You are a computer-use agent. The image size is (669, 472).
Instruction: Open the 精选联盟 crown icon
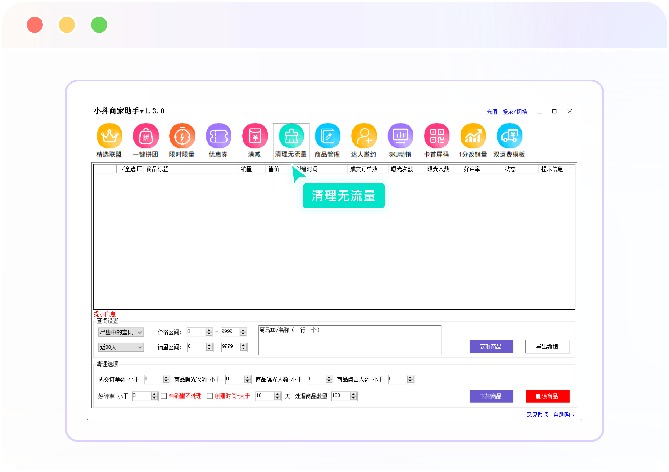click(x=109, y=136)
